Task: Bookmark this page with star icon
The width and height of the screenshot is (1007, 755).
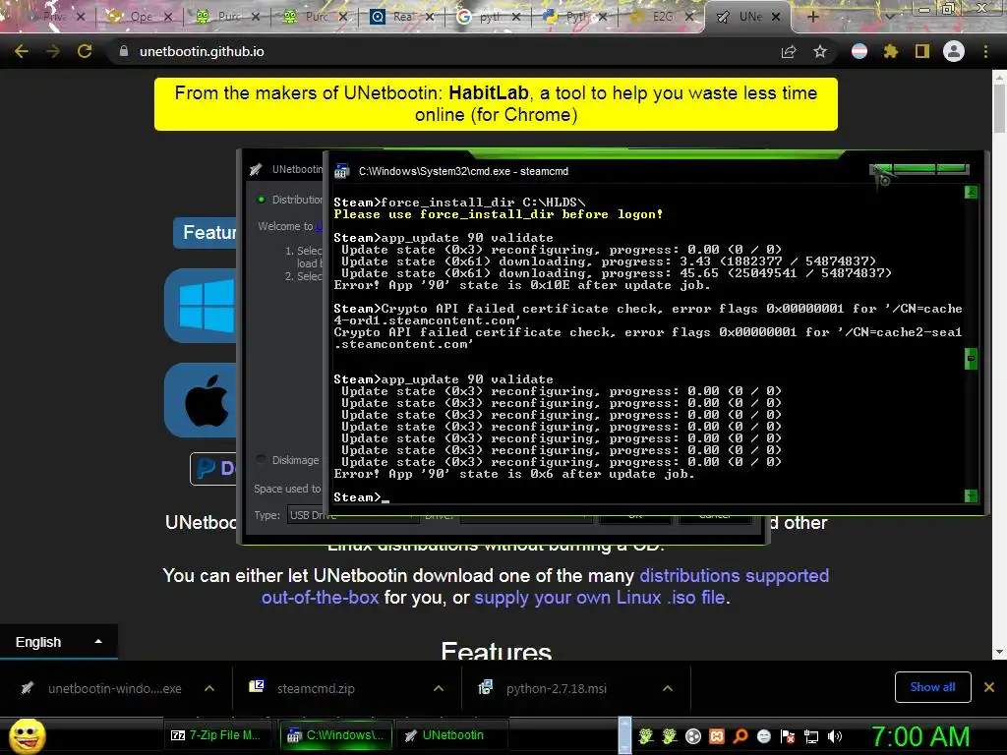Action: pos(820,51)
